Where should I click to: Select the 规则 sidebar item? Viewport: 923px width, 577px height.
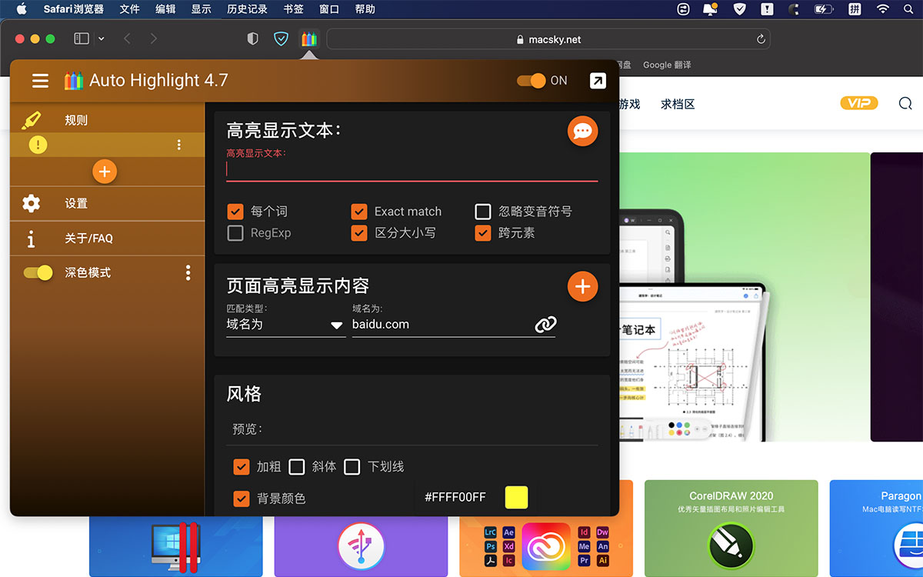[108, 120]
